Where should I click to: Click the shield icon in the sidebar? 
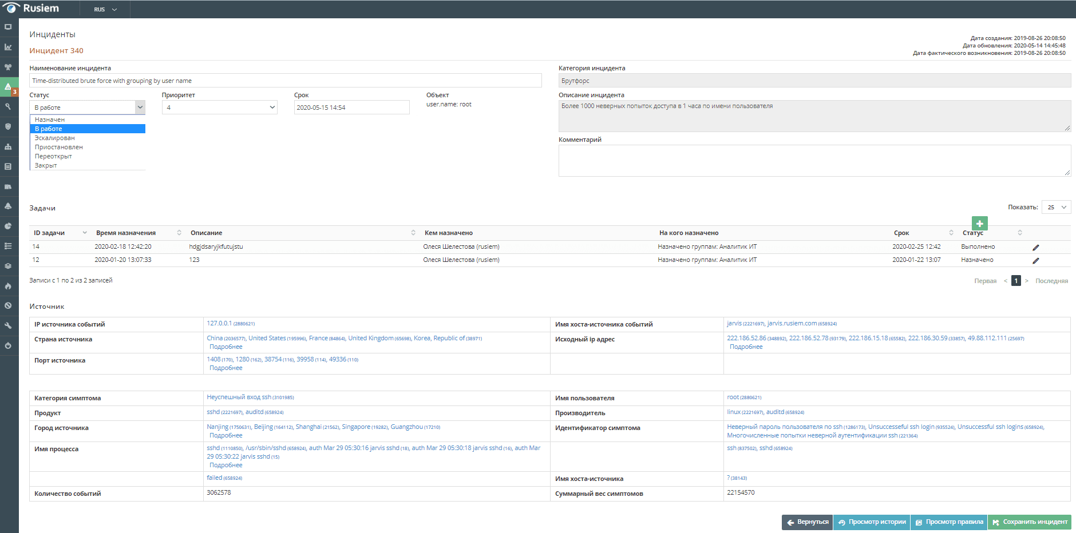click(x=8, y=126)
